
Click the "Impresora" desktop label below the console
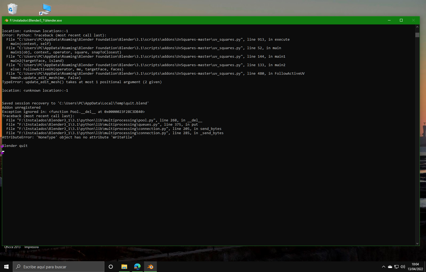click(31, 247)
